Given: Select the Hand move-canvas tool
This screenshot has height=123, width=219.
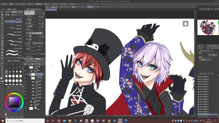Looking at the screenshot, I should pos(2,15).
